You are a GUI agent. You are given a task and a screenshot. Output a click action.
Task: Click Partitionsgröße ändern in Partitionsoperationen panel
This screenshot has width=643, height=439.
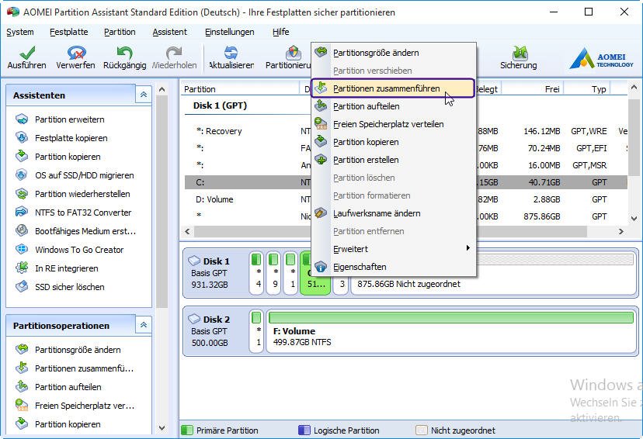click(78, 350)
